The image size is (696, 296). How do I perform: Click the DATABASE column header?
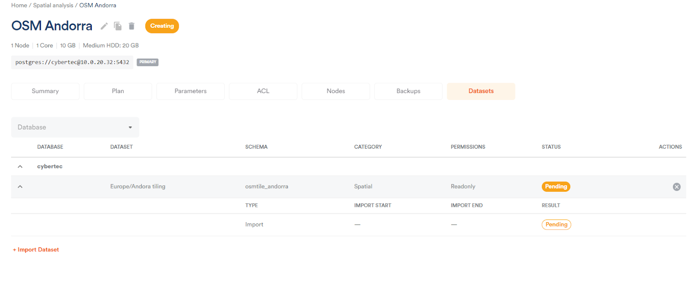point(50,147)
